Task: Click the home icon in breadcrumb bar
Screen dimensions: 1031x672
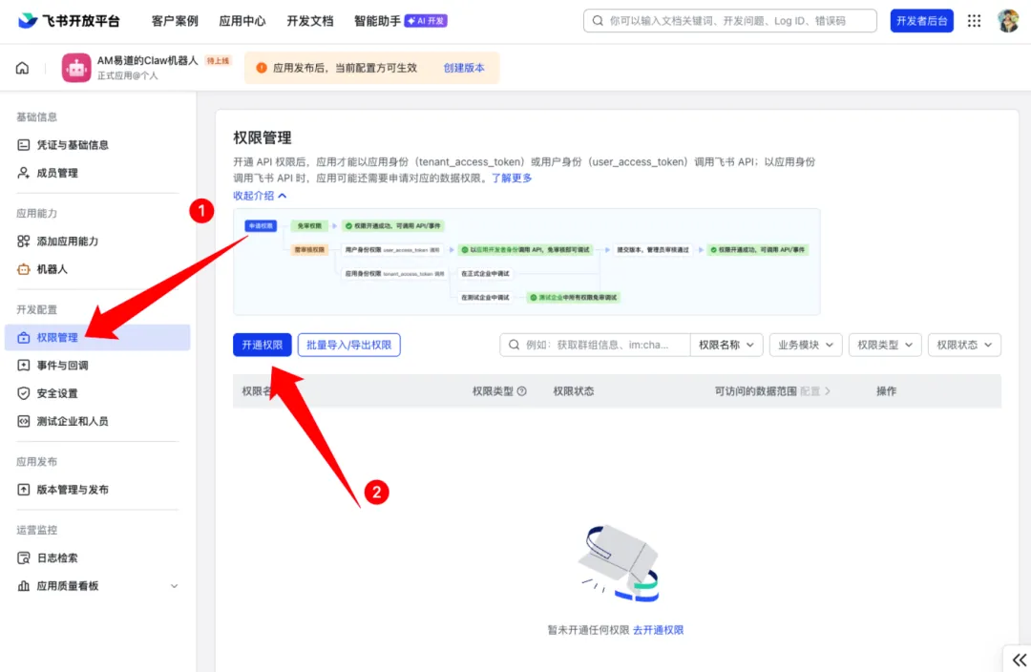Action: [x=22, y=68]
